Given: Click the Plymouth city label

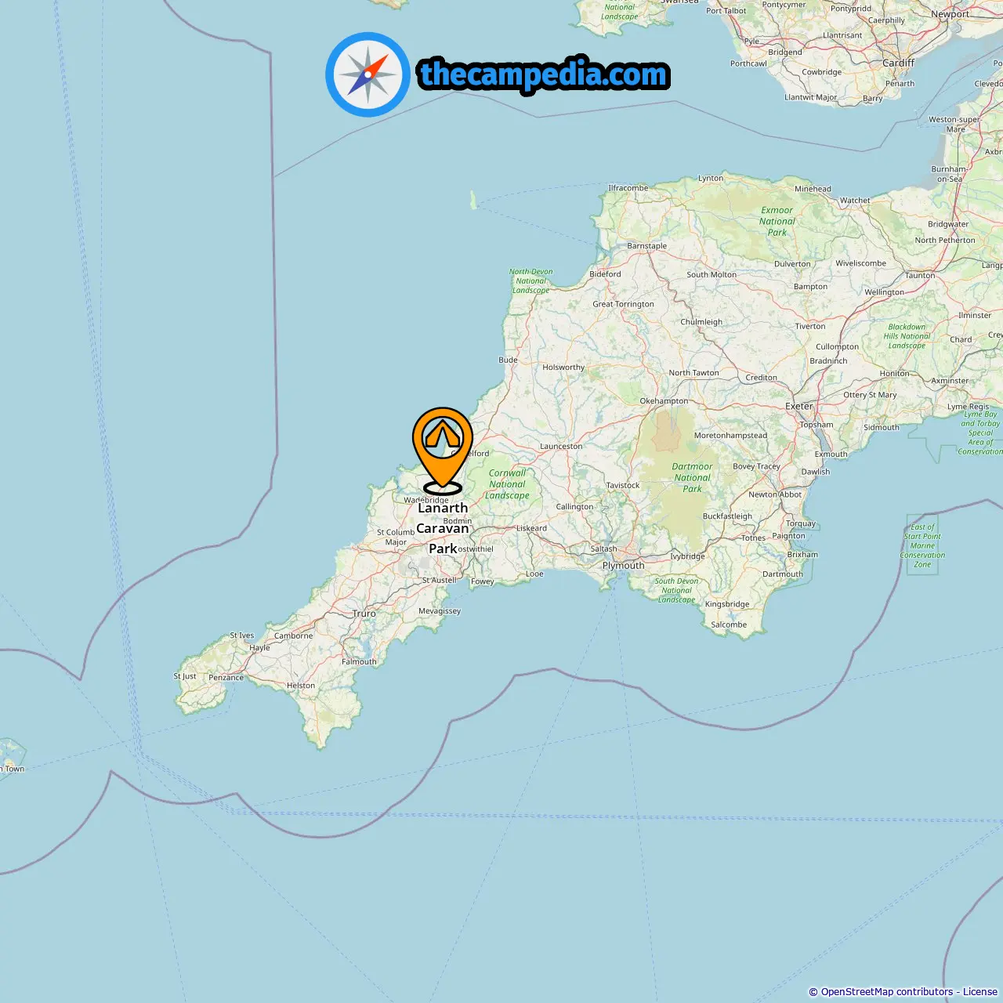Looking at the screenshot, I should click(623, 565).
